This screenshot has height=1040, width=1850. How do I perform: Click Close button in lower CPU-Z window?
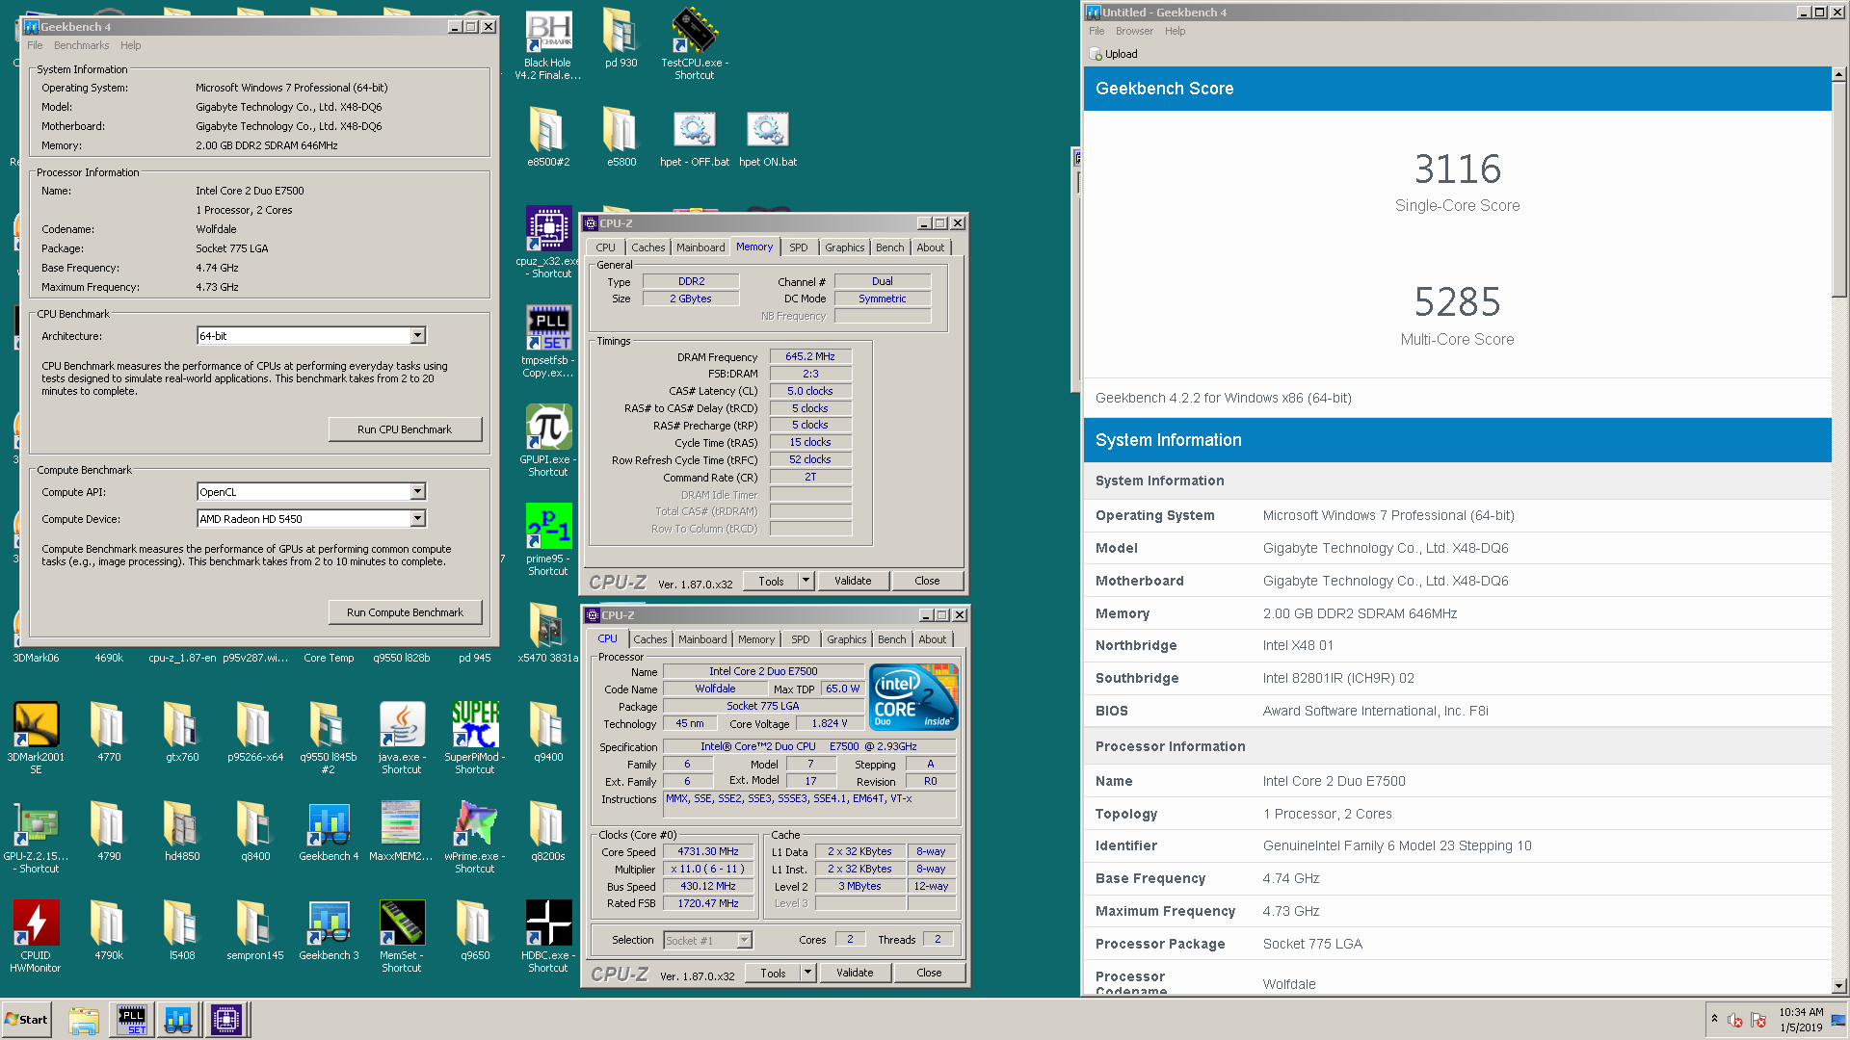click(x=929, y=973)
